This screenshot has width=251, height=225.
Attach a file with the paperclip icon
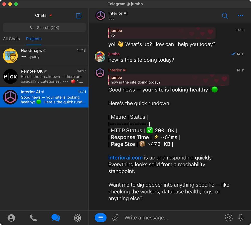[x=115, y=218]
